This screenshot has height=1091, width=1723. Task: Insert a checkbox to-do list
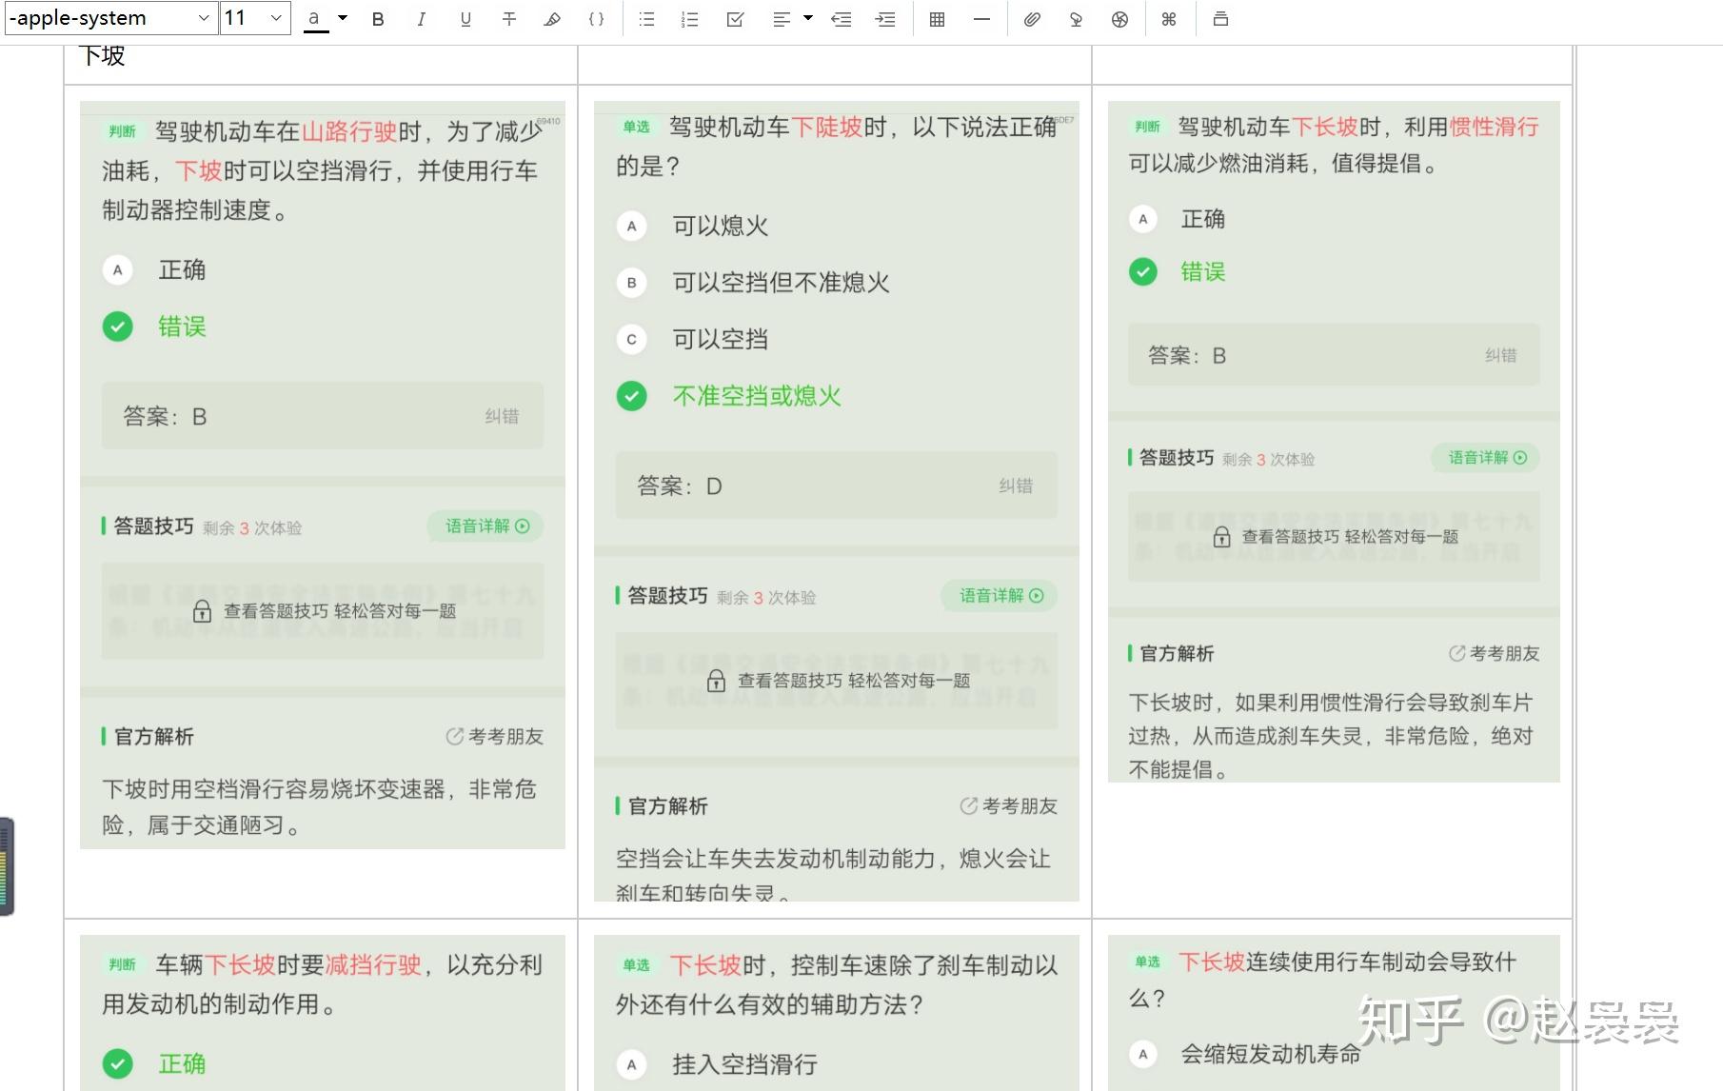point(735,19)
